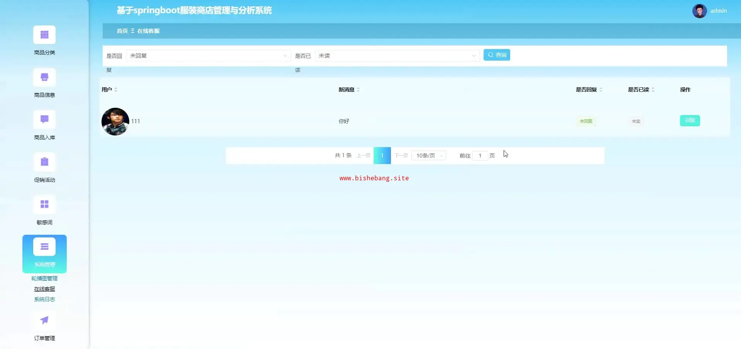Sort table by 是否已读 column

click(x=653, y=90)
